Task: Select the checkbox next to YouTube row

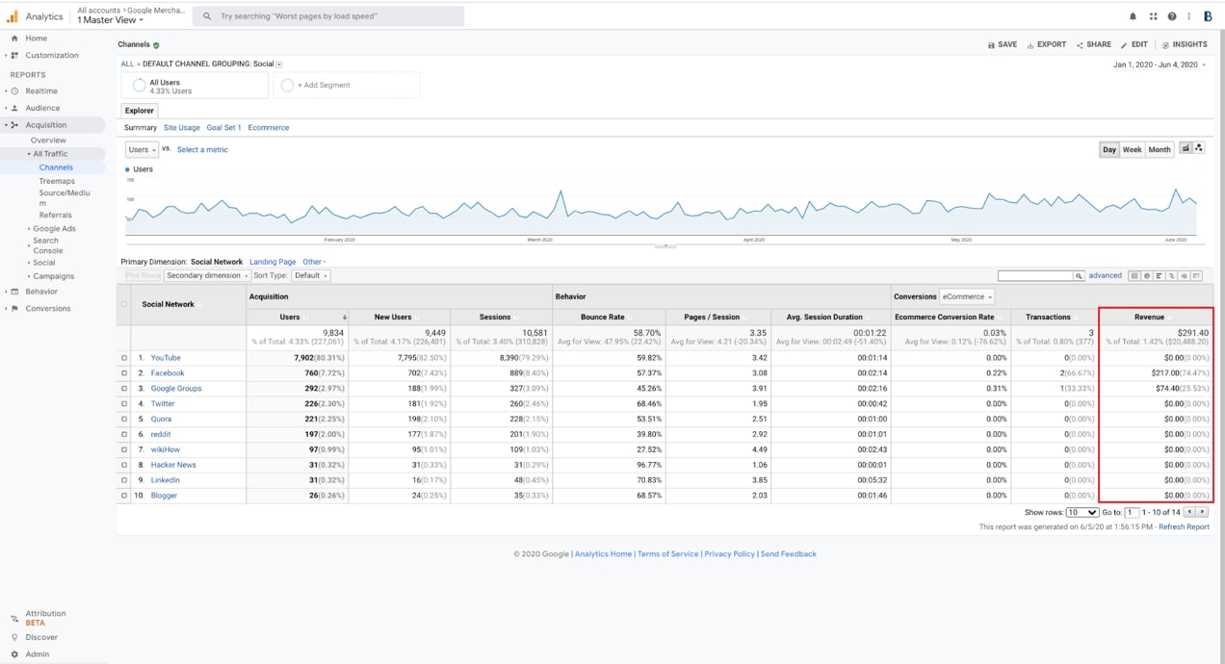Action: click(x=123, y=357)
